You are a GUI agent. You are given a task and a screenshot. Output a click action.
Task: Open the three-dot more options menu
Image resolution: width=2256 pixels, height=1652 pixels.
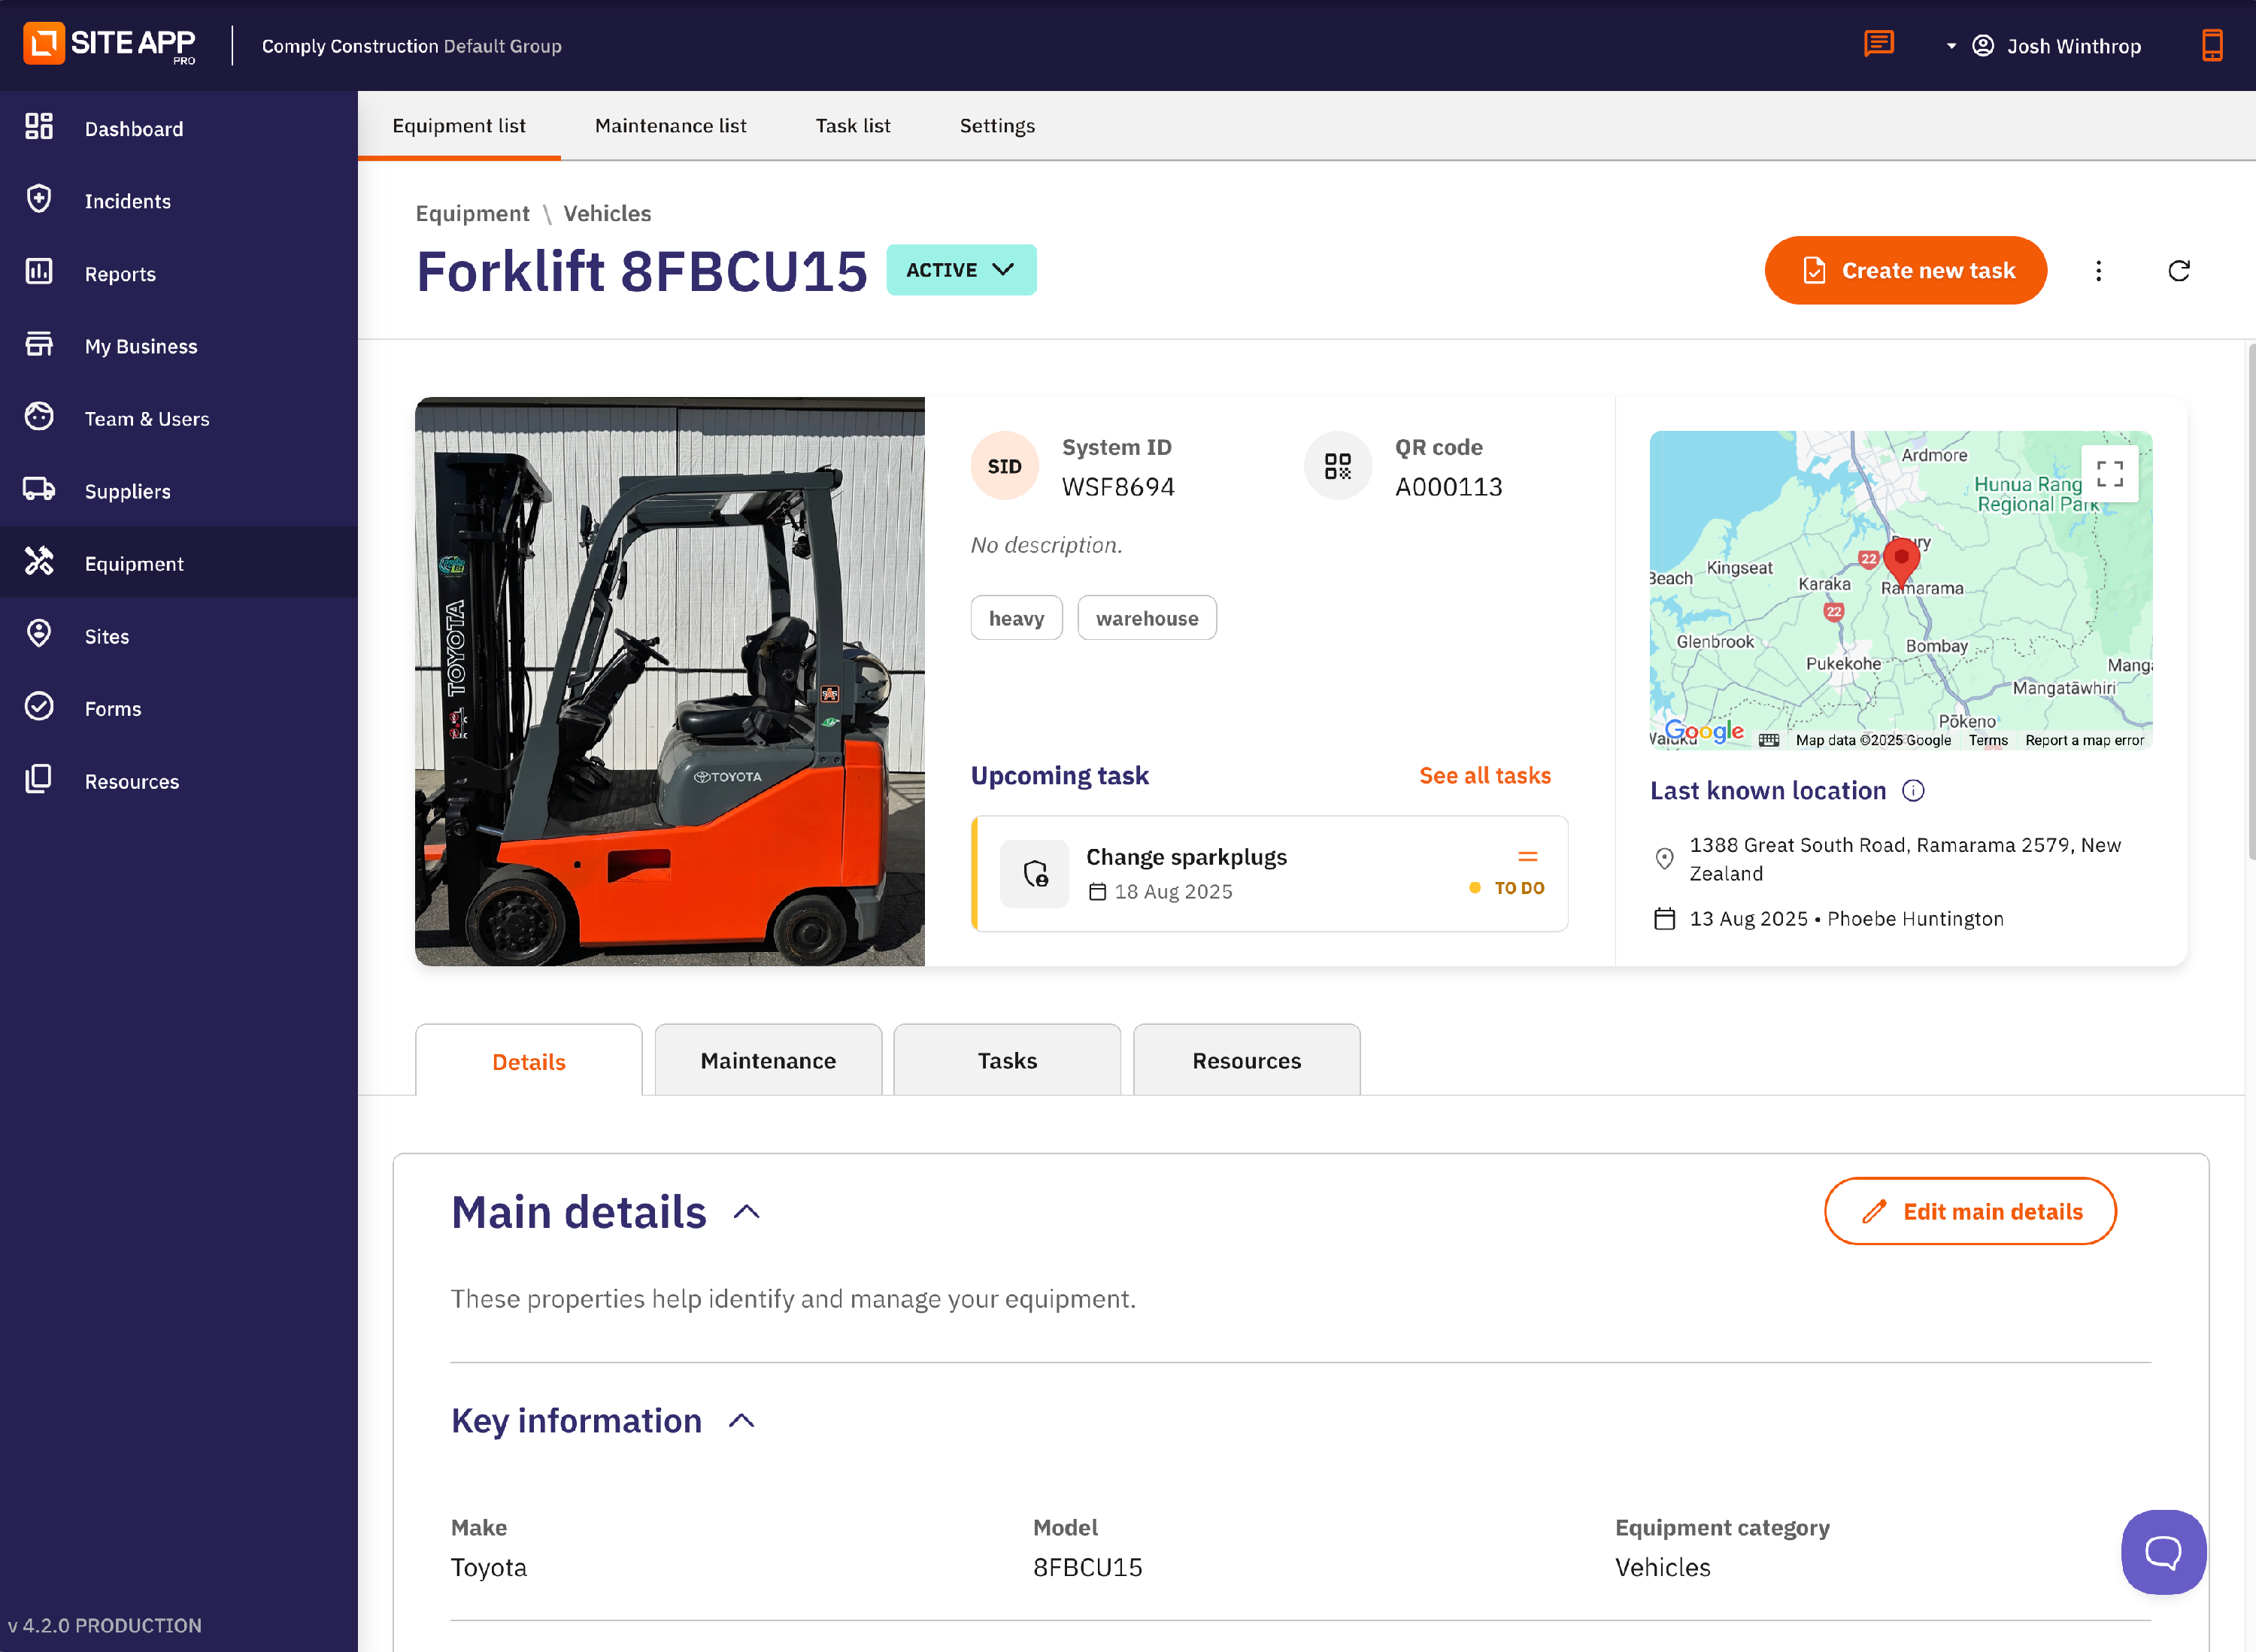pos(2098,271)
